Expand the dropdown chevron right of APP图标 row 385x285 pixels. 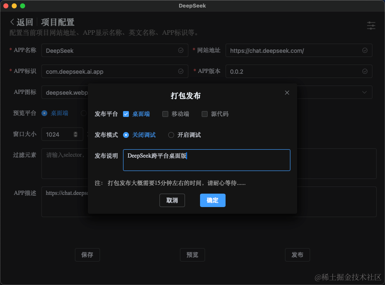coord(364,92)
